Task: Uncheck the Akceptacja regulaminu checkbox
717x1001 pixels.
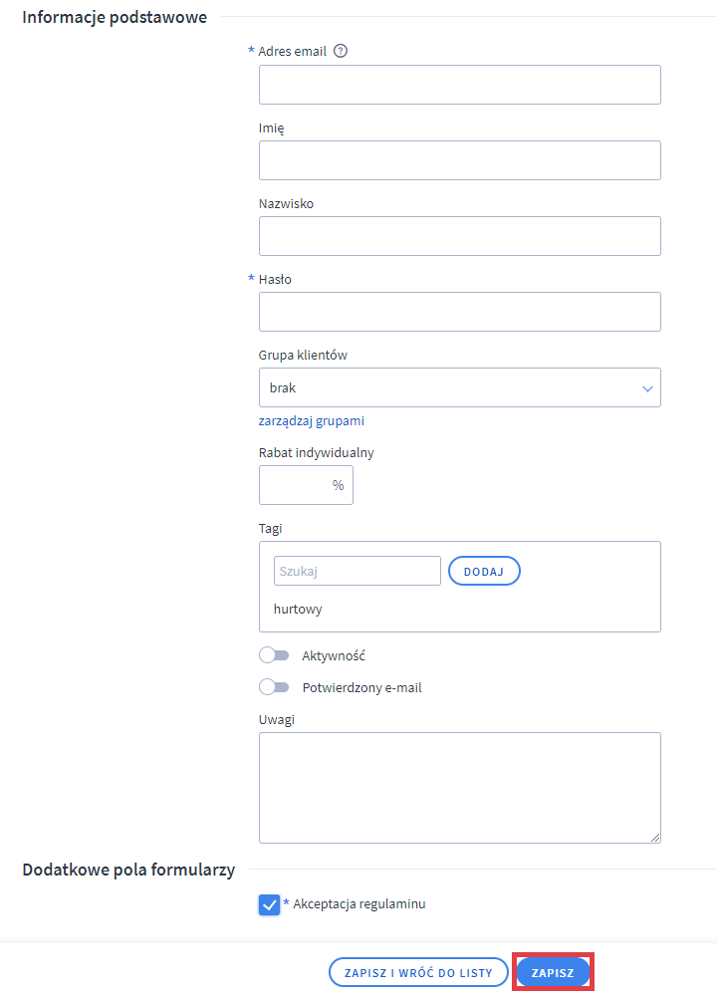Action: point(269,904)
